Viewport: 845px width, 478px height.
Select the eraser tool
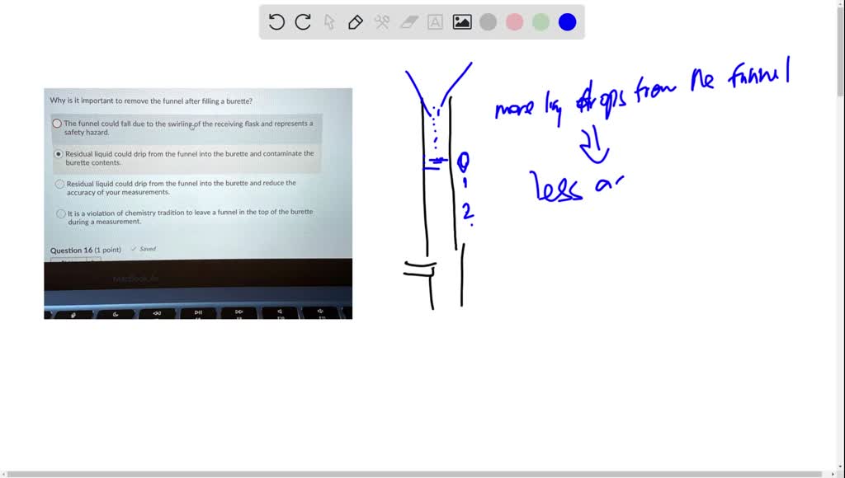point(408,22)
